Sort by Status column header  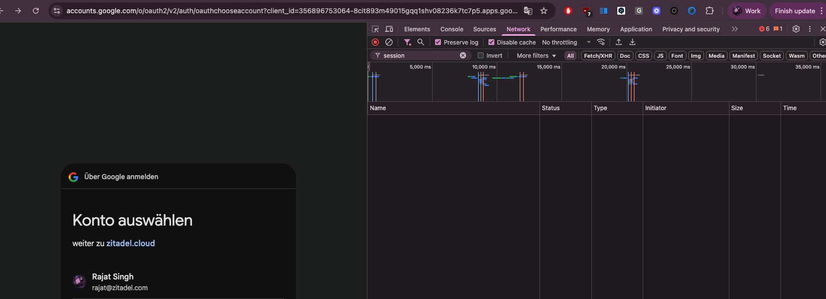(565, 108)
